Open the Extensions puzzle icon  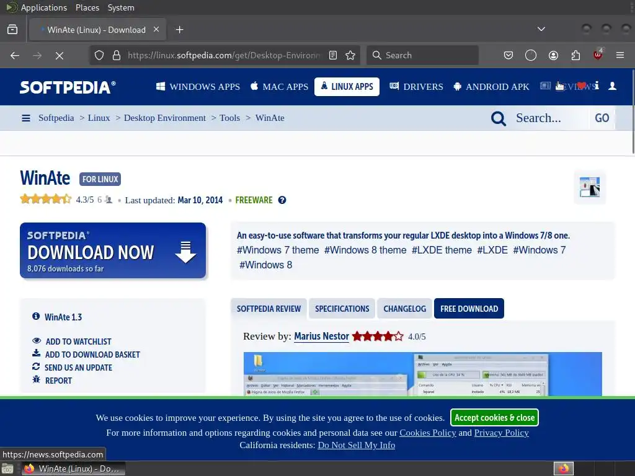[x=575, y=55]
